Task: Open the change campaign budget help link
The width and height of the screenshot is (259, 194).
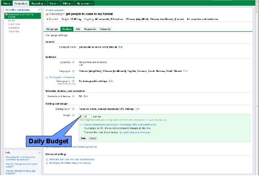Action: point(22,165)
